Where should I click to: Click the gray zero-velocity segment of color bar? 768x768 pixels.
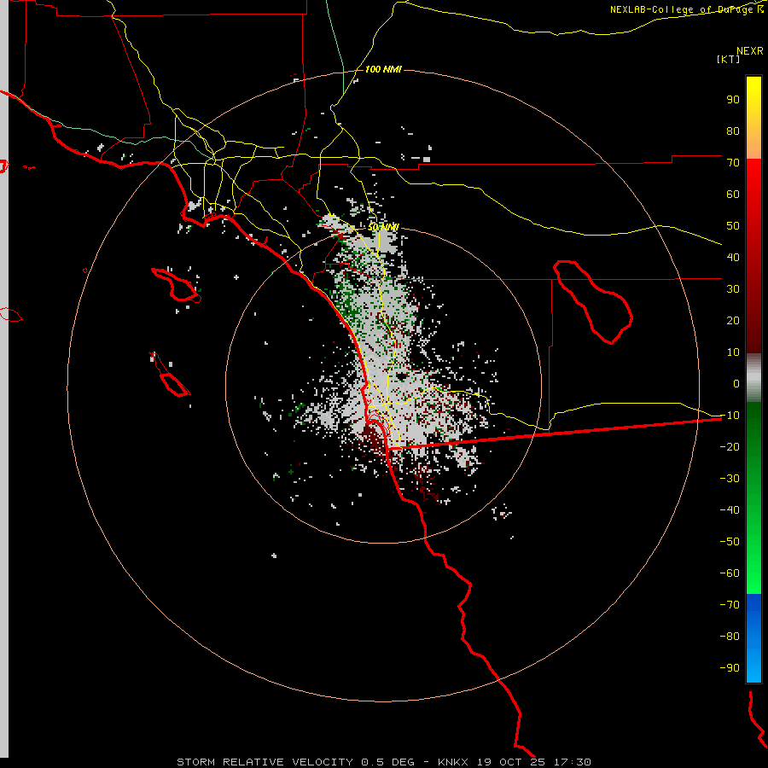[x=753, y=378]
